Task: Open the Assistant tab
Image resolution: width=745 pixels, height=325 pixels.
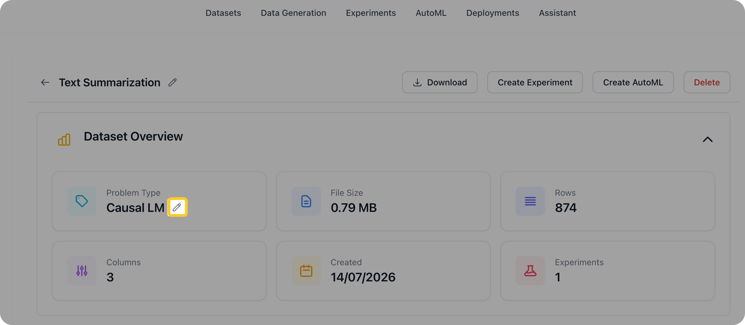Action: click(557, 13)
